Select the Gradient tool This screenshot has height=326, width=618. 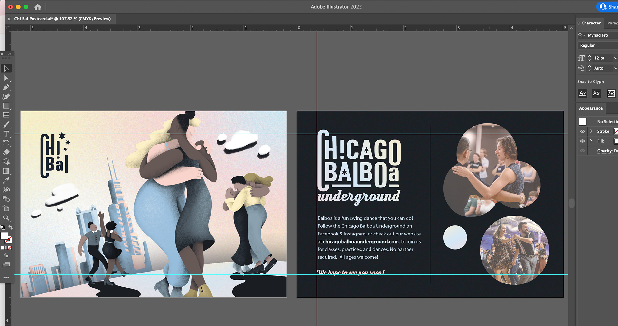point(6,171)
